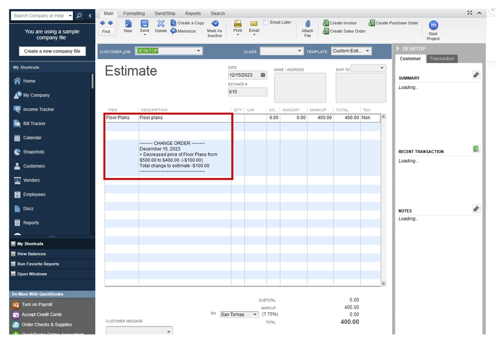Viewport: 496px width, 345px height.
Task: Edit customer summary with pencil icon
Action: 476,75
